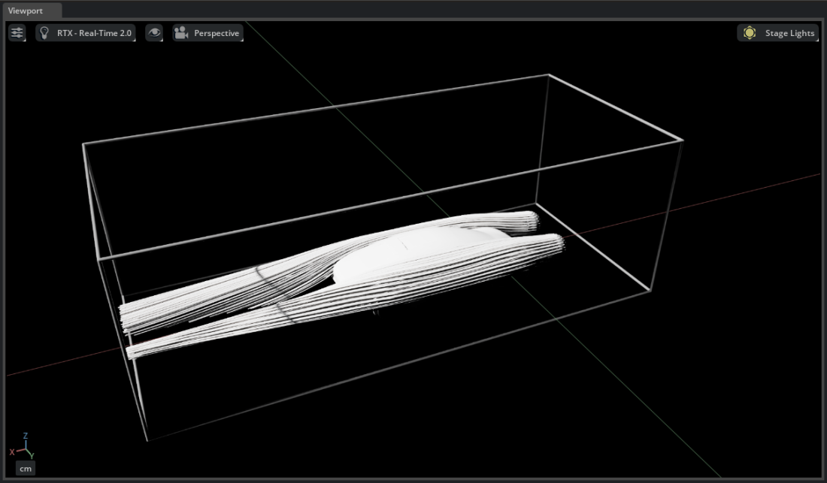Open the viewport settings sliders menu

pyautogui.click(x=17, y=33)
